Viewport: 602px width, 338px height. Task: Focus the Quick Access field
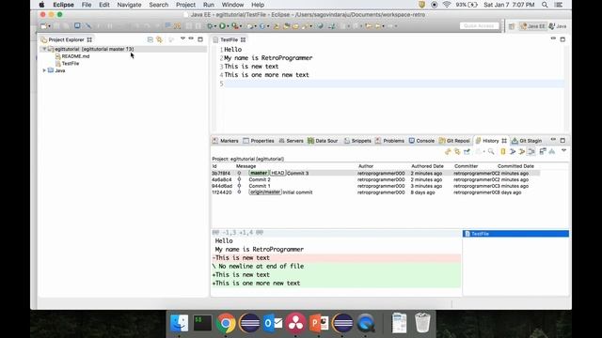click(x=479, y=26)
